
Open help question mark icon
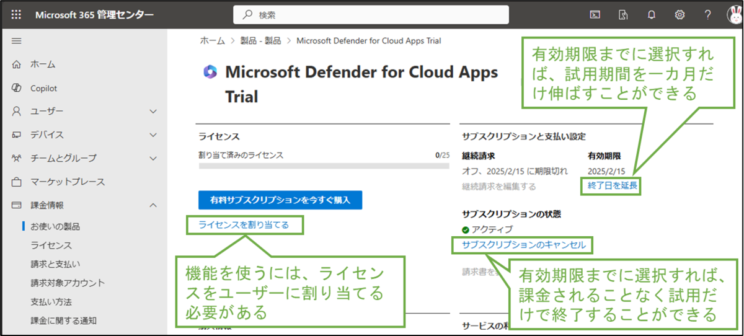707,15
